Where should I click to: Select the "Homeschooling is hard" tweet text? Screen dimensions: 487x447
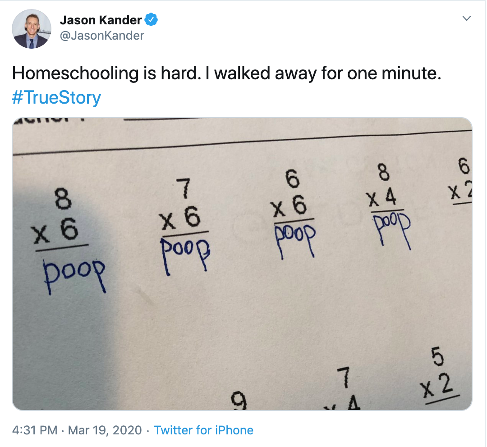tap(227, 73)
